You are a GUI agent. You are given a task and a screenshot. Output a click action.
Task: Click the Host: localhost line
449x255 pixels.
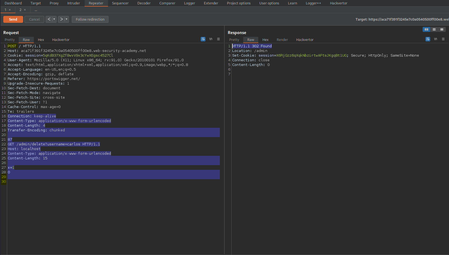(24, 149)
